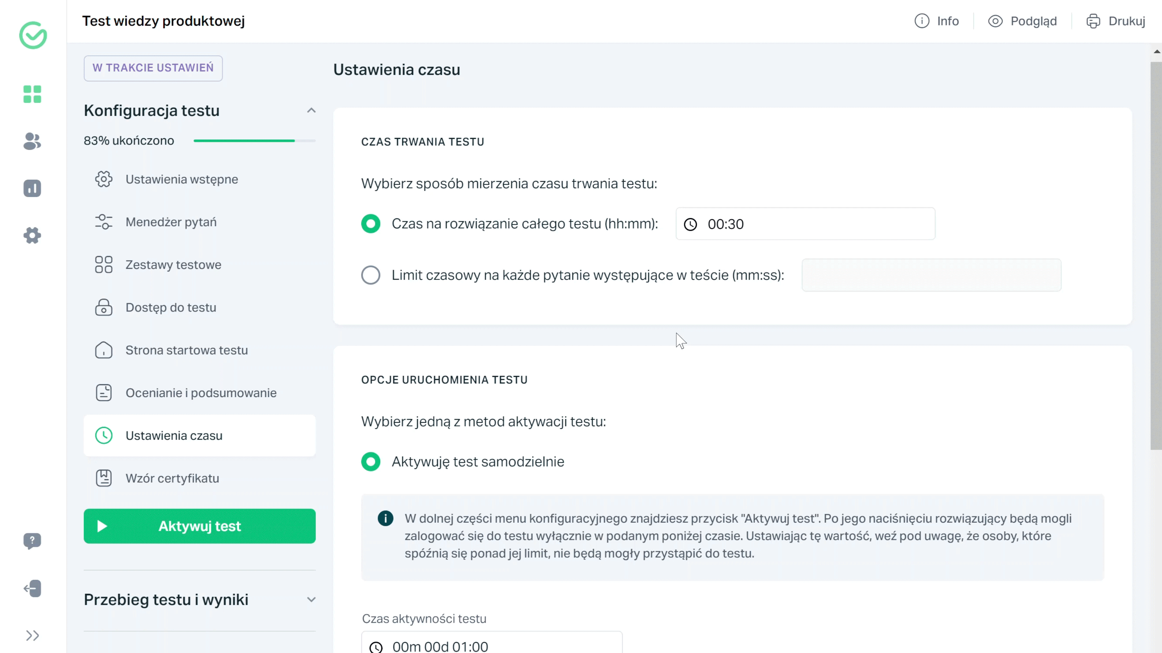Select 'Czas na rozwiązanie całego testu' radio button

tap(370, 224)
